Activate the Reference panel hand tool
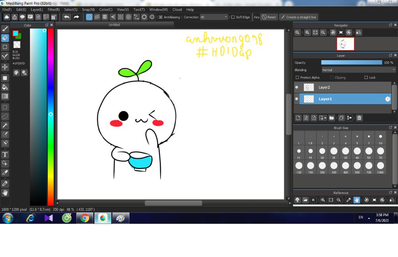Viewport: 398px width, 257px height. (356, 200)
